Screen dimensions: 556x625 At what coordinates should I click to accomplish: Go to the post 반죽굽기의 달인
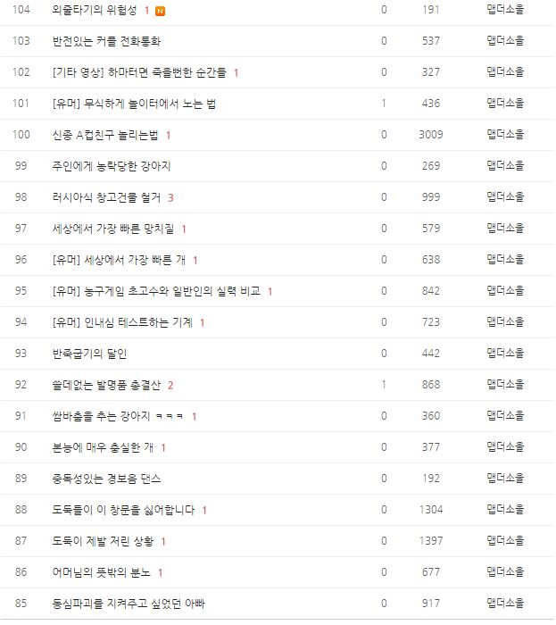[x=89, y=354]
